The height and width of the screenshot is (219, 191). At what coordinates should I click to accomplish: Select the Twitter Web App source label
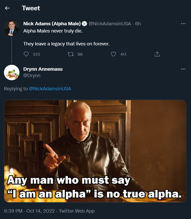pos(77,211)
